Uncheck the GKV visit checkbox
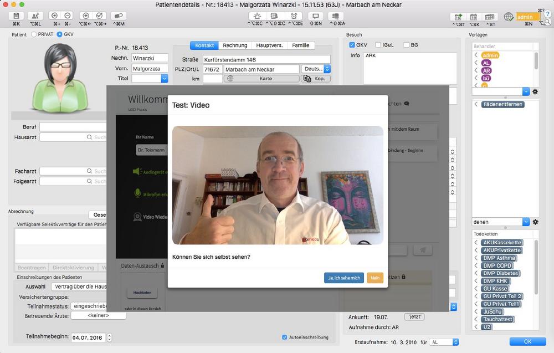The height and width of the screenshot is (353, 554). [x=352, y=45]
